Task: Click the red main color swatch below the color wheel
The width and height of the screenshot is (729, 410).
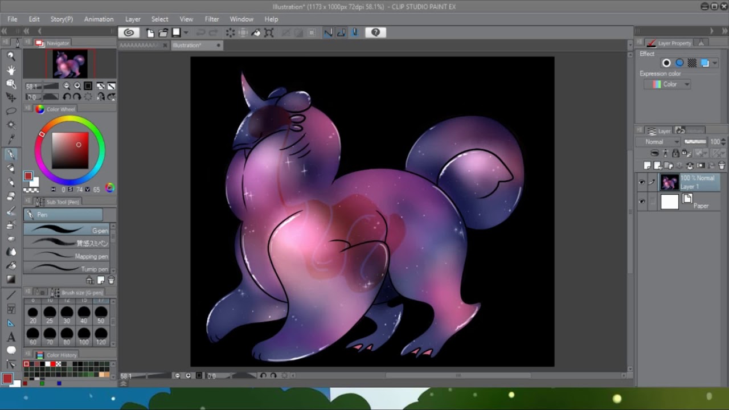Action: coord(28,176)
